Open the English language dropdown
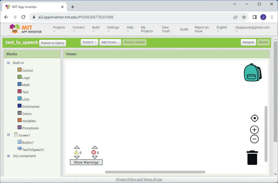The image size is (278, 183). [x=222, y=29]
